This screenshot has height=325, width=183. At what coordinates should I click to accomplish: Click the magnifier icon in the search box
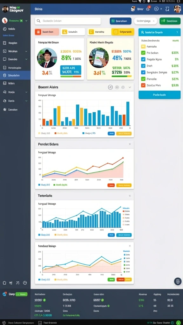pyautogui.click(x=38, y=21)
